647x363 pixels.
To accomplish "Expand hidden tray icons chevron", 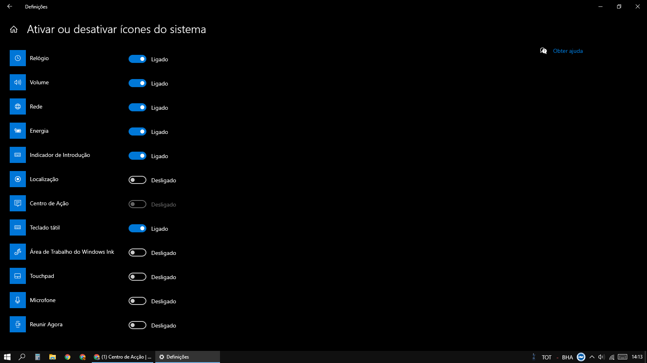I will click(x=592, y=357).
